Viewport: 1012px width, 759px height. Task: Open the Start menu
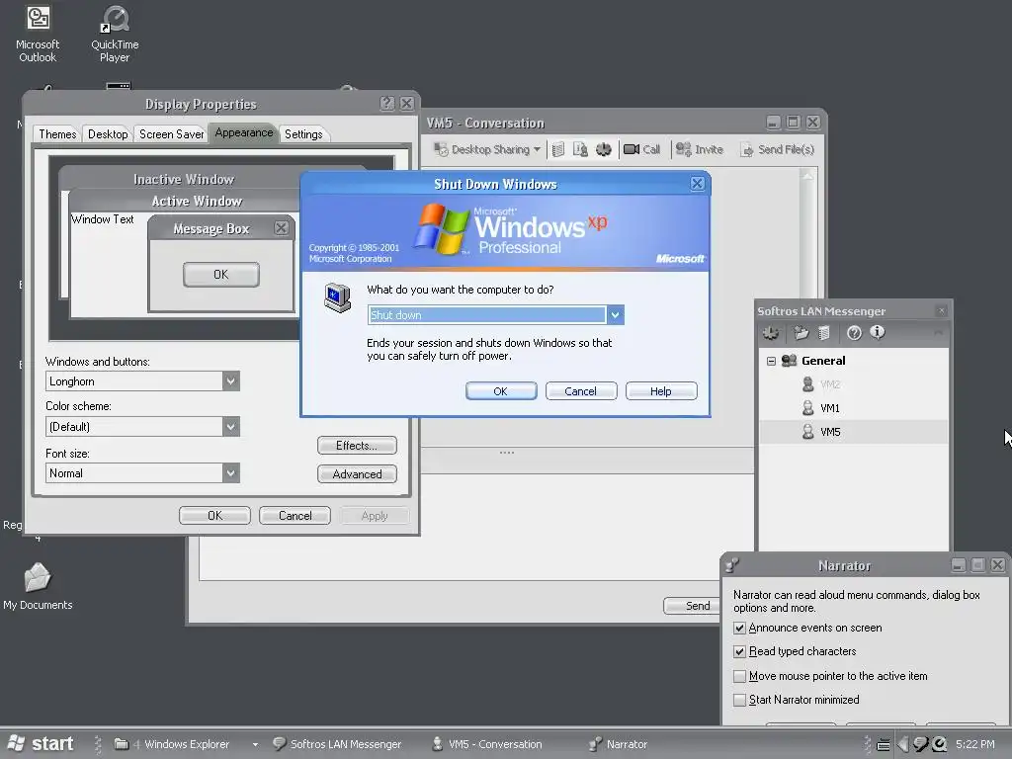pyautogui.click(x=42, y=743)
